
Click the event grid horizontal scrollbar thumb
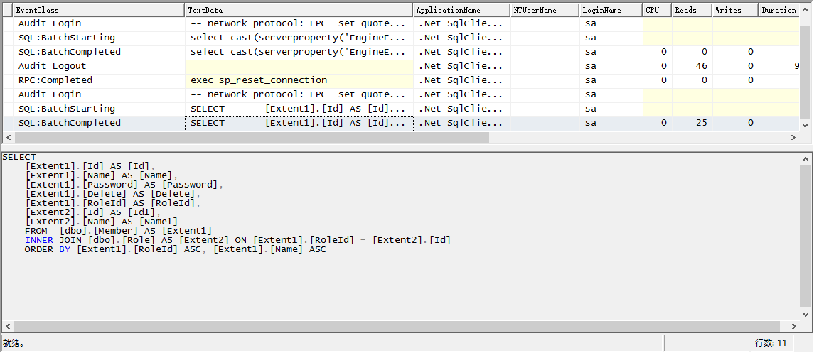point(252,137)
